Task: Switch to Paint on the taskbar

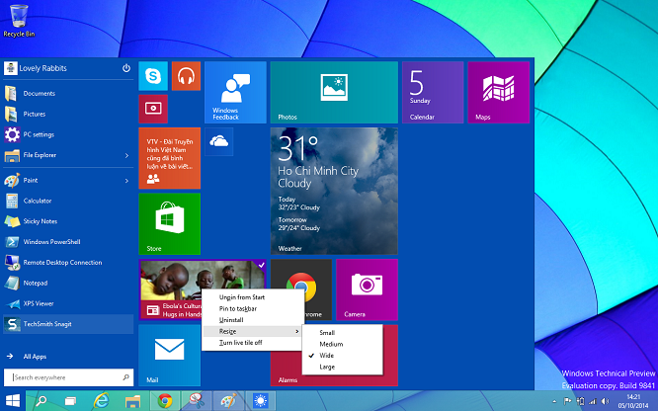Action: [x=228, y=401]
